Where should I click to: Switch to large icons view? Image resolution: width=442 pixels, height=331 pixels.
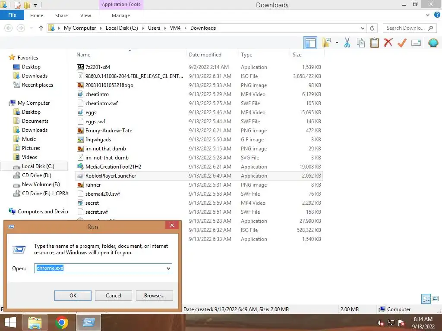[x=436, y=299]
